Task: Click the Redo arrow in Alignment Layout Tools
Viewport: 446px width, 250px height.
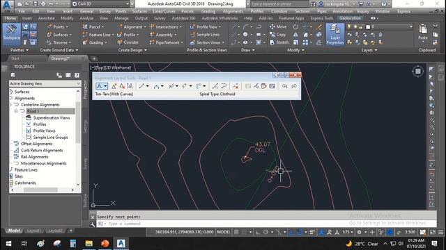Action: pos(294,86)
